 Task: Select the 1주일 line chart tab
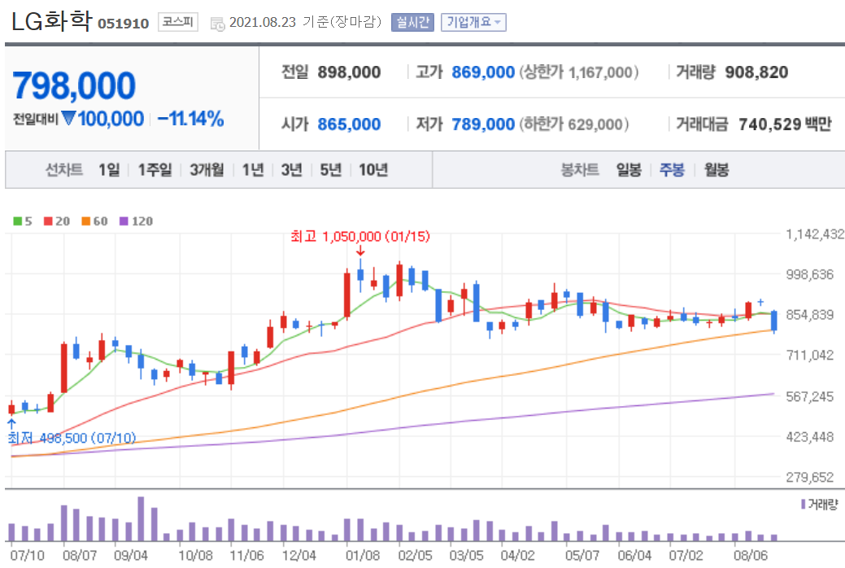(155, 170)
